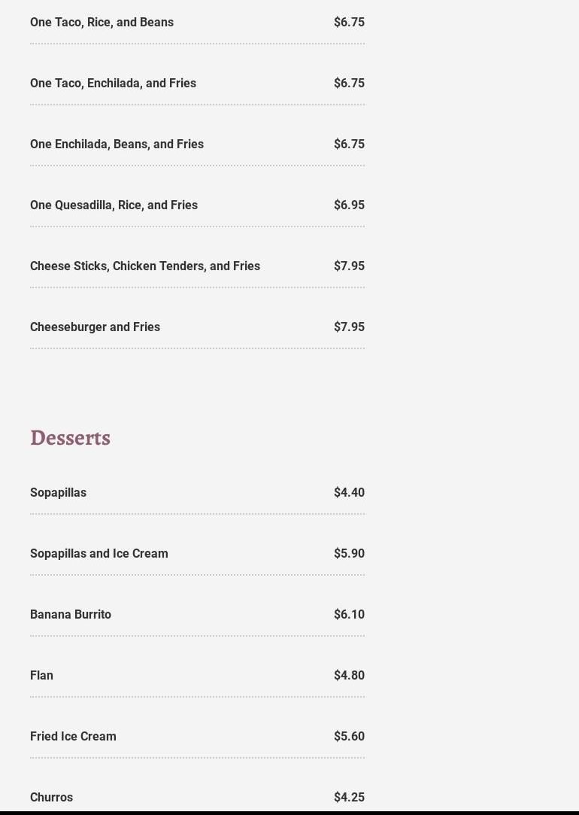Viewport: 579px width, 815px height.
Task: Click the $5.60 Fried Ice Cream price
Action: 349,737
